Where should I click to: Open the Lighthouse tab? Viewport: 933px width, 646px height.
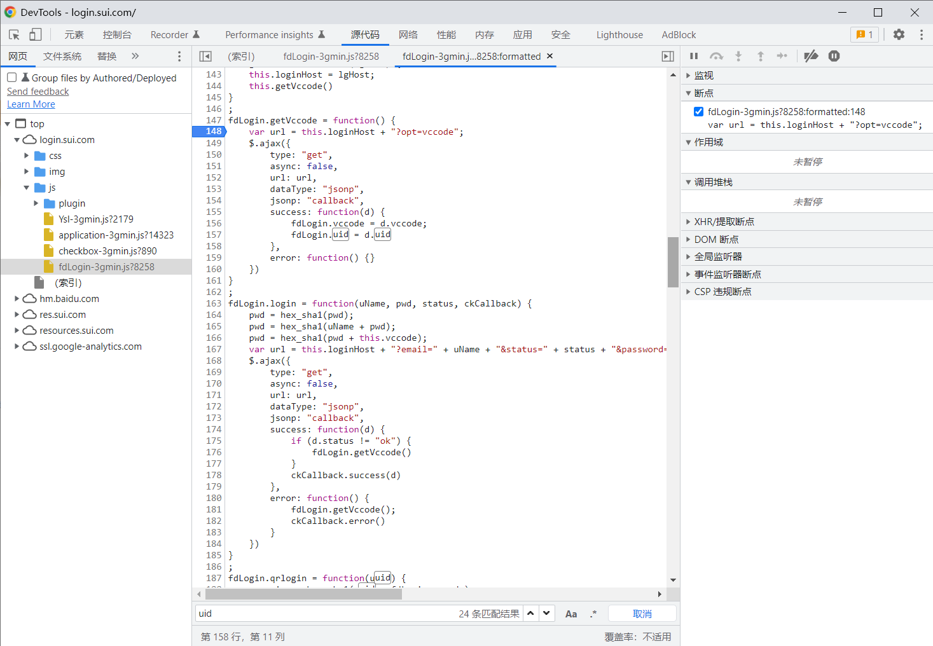pos(619,35)
